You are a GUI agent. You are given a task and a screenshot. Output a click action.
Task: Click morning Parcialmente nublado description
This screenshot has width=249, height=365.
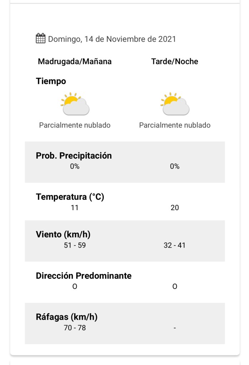click(75, 125)
